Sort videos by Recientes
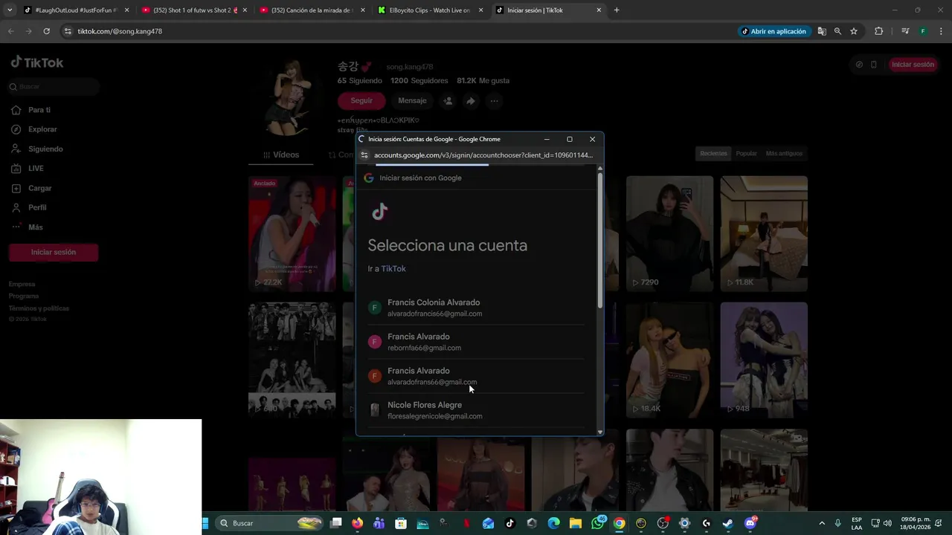 click(x=713, y=154)
